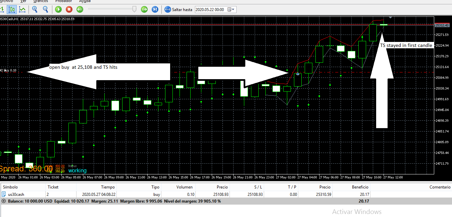Viewport: 452px width, 217px height.
Task: Sort trades by Símbolo column header
Action: coord(22,187)
